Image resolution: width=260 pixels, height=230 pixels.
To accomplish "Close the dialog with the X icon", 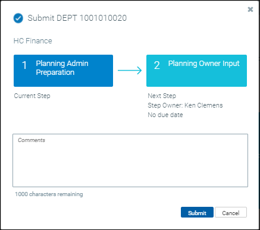I will tap(250, 10).
